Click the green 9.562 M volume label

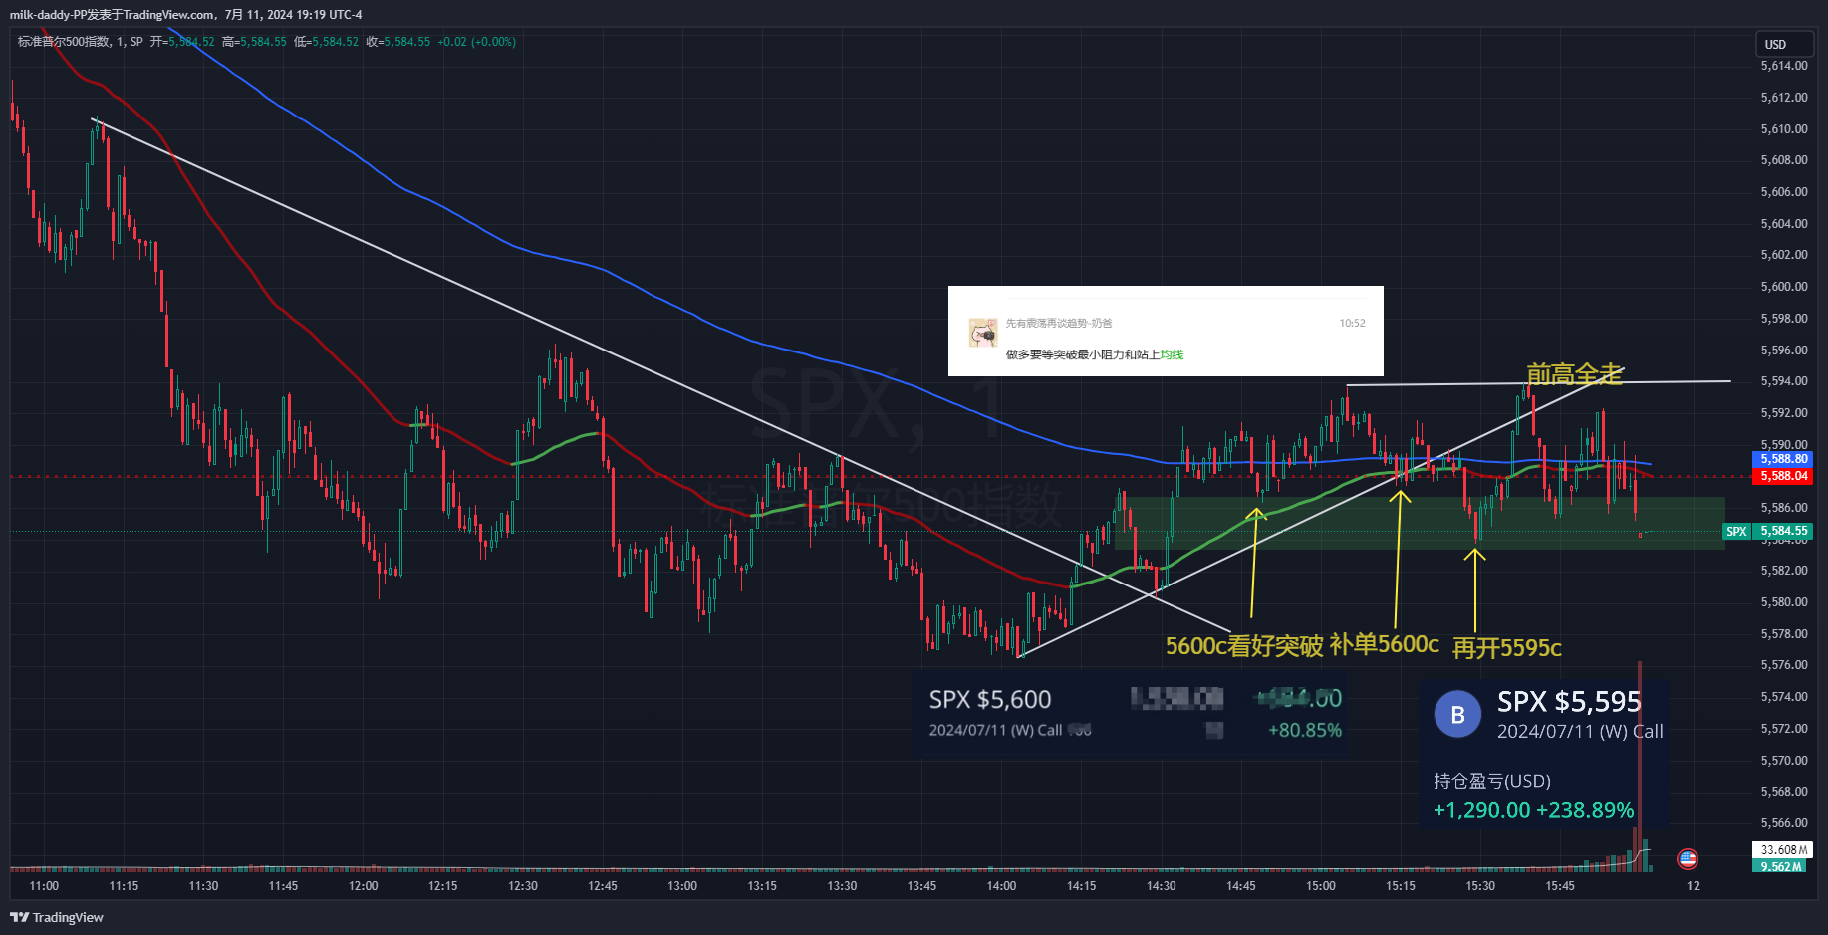tap(1781, 866)
